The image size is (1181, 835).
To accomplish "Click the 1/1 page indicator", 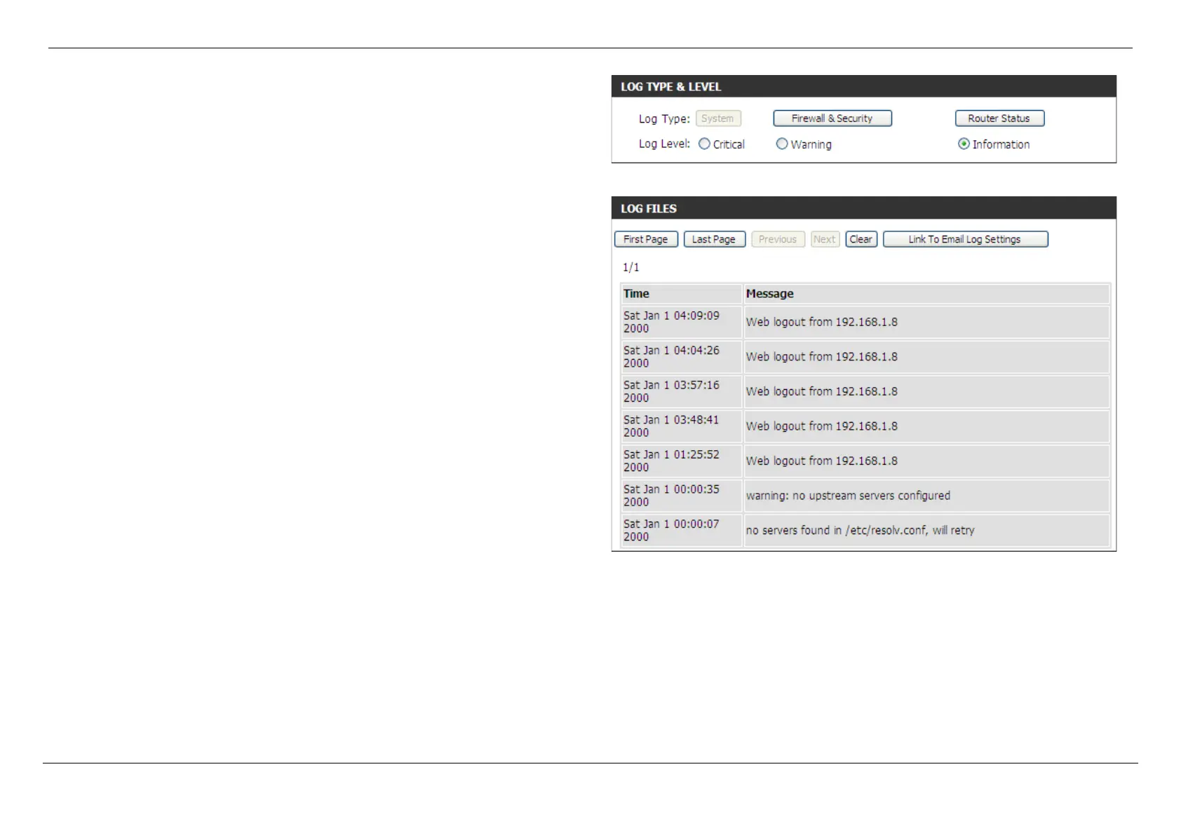I will [x=631, y=267].
